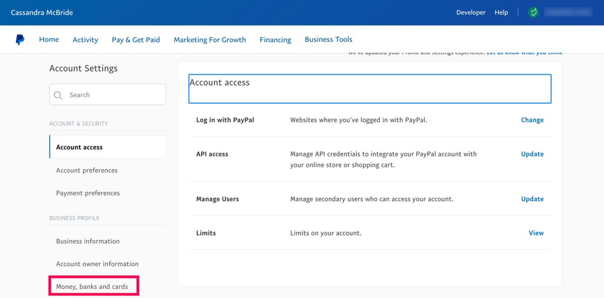This screenshot has height=298, width=604.
Task: Click the Manage Users label
Action: pos(217,199)
